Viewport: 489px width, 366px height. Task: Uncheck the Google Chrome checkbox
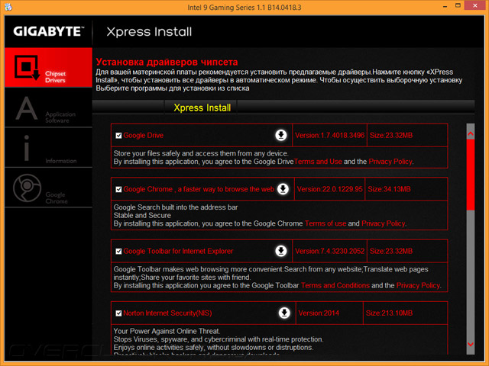point(118,189)
